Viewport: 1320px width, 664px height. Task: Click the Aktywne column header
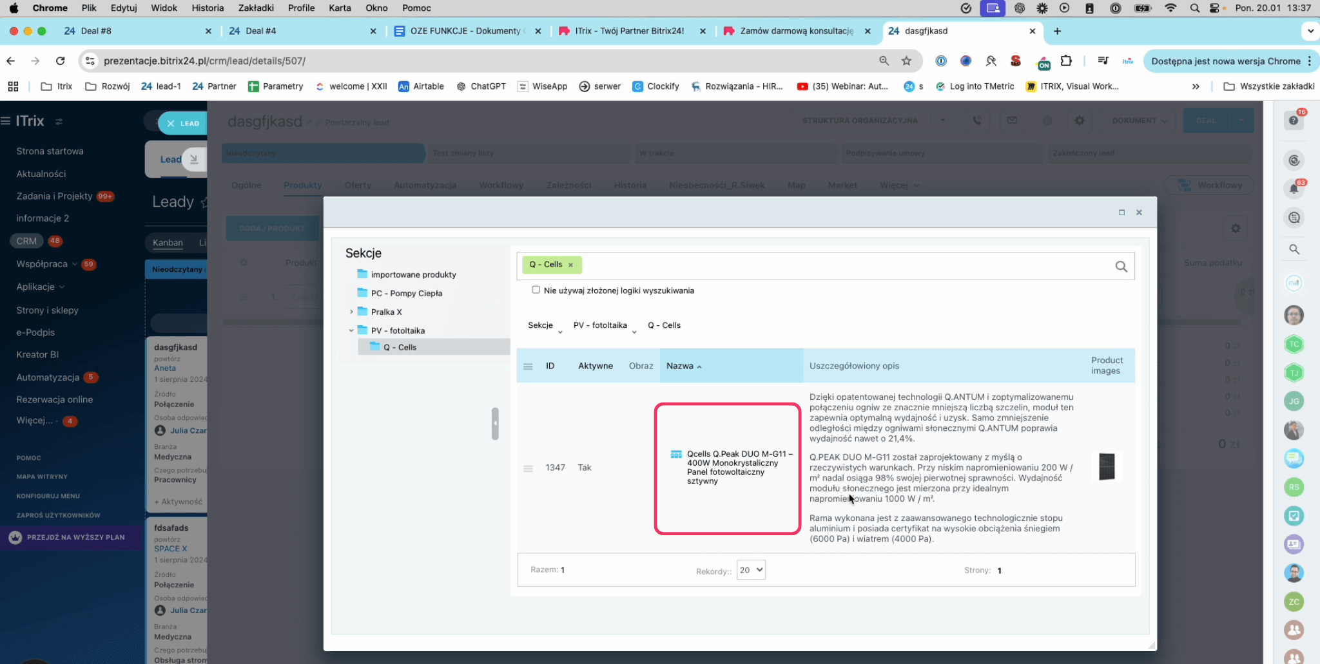595,366
